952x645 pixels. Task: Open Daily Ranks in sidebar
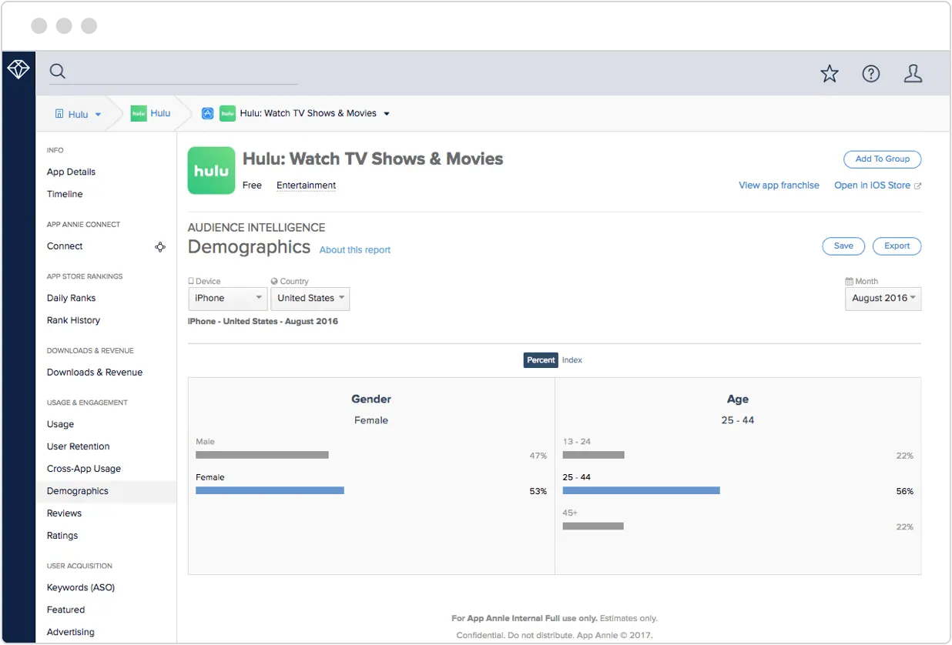(72, 299)
